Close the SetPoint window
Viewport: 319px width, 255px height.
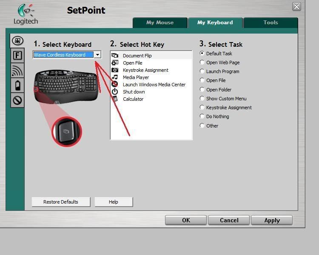(296, 6)
